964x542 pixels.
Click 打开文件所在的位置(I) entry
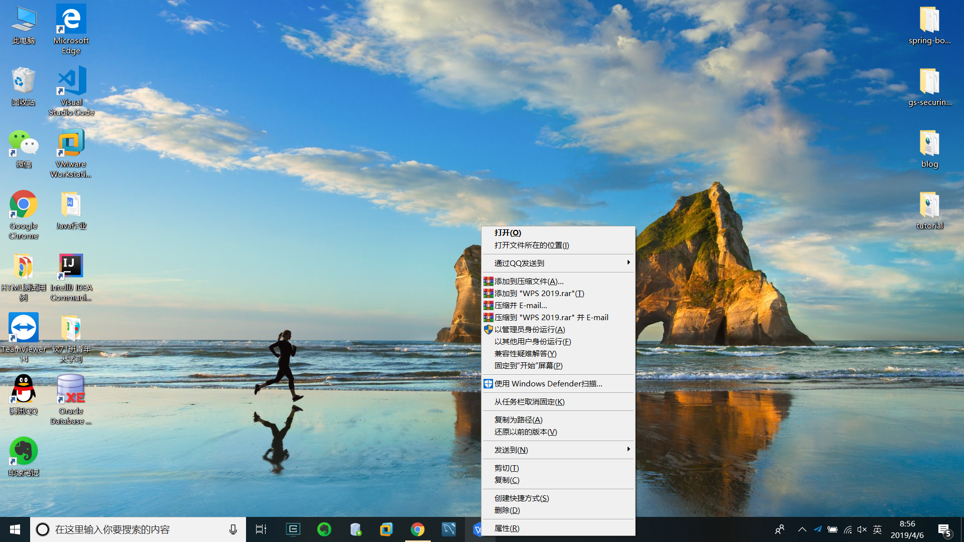point(532,245)
